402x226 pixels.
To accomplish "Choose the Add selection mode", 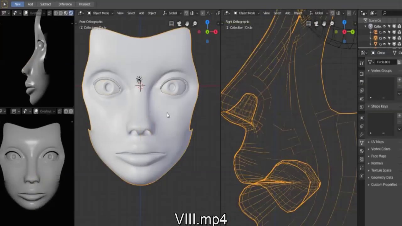I will click(x=30, y=4).
